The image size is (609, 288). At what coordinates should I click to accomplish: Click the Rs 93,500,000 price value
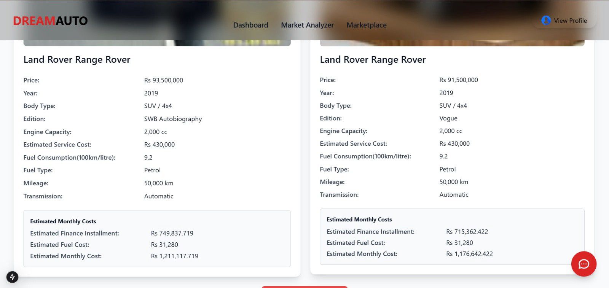[x=163, y=80]
